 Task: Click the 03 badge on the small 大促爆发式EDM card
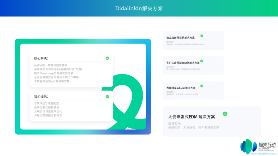point(202,86)
